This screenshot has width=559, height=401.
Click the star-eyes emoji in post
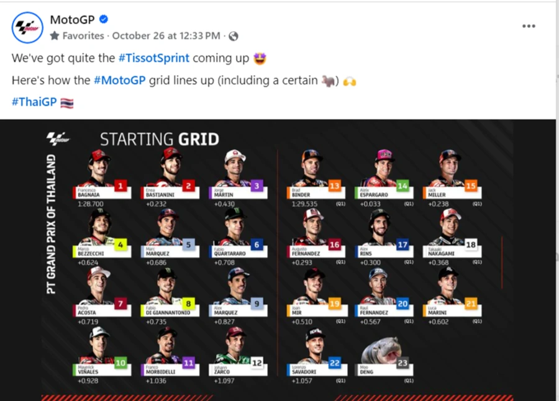click(x=260, y=58)
